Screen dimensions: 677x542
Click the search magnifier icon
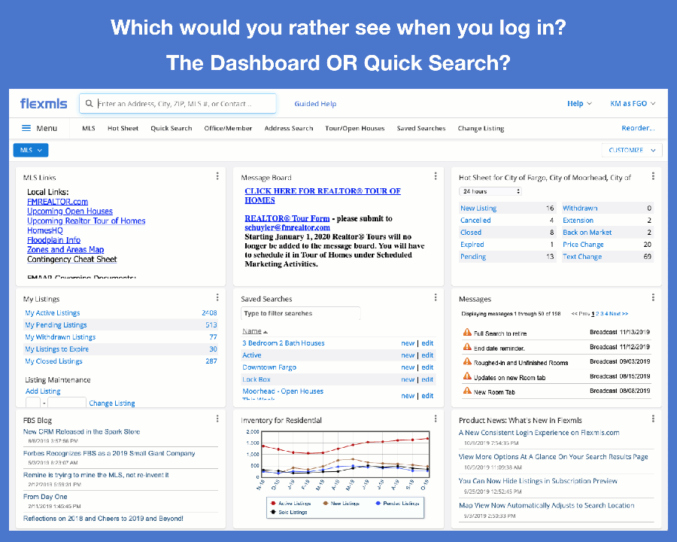coord(89,103)
